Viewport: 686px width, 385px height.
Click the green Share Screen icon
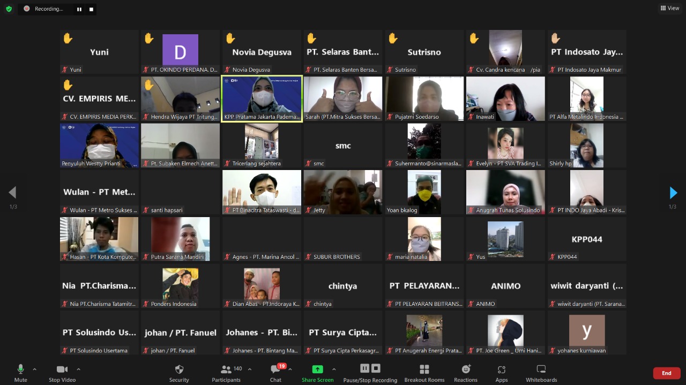tap(317, 369)
